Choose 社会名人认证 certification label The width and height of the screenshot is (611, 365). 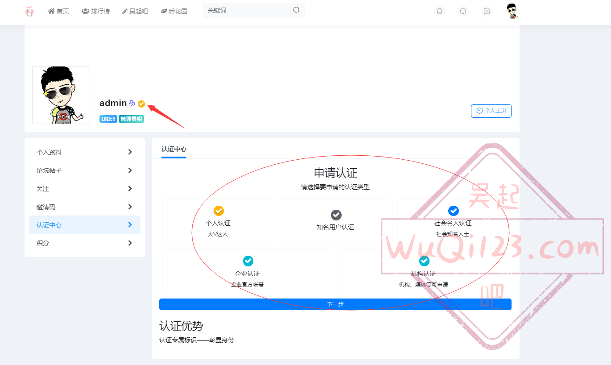[453, 223]
